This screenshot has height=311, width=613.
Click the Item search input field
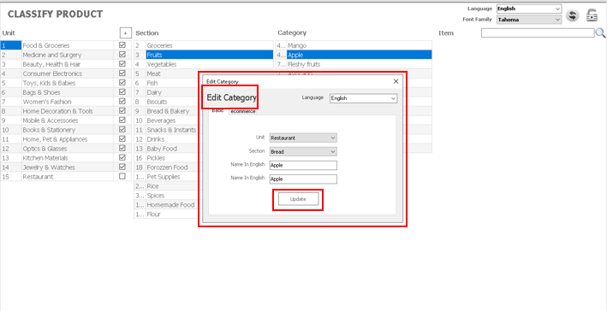[x=538, y=33]
